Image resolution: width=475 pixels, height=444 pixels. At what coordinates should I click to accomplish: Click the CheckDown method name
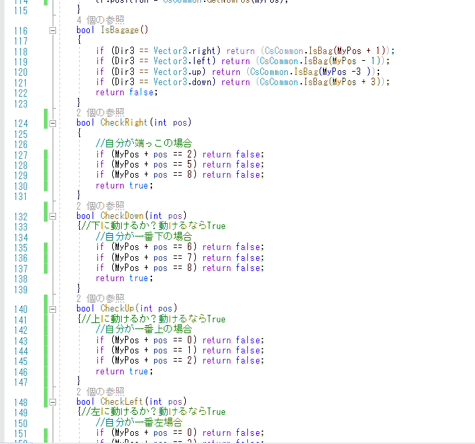tap(122, 216)
